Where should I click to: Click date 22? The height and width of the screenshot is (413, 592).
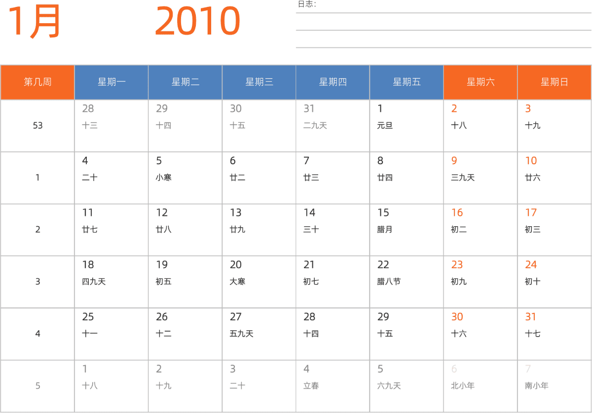pyautogui.click(x=383, y=265)
